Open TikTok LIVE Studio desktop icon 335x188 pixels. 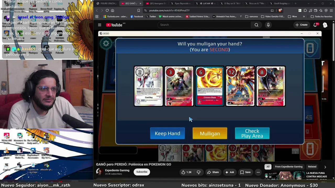[7, 138]
